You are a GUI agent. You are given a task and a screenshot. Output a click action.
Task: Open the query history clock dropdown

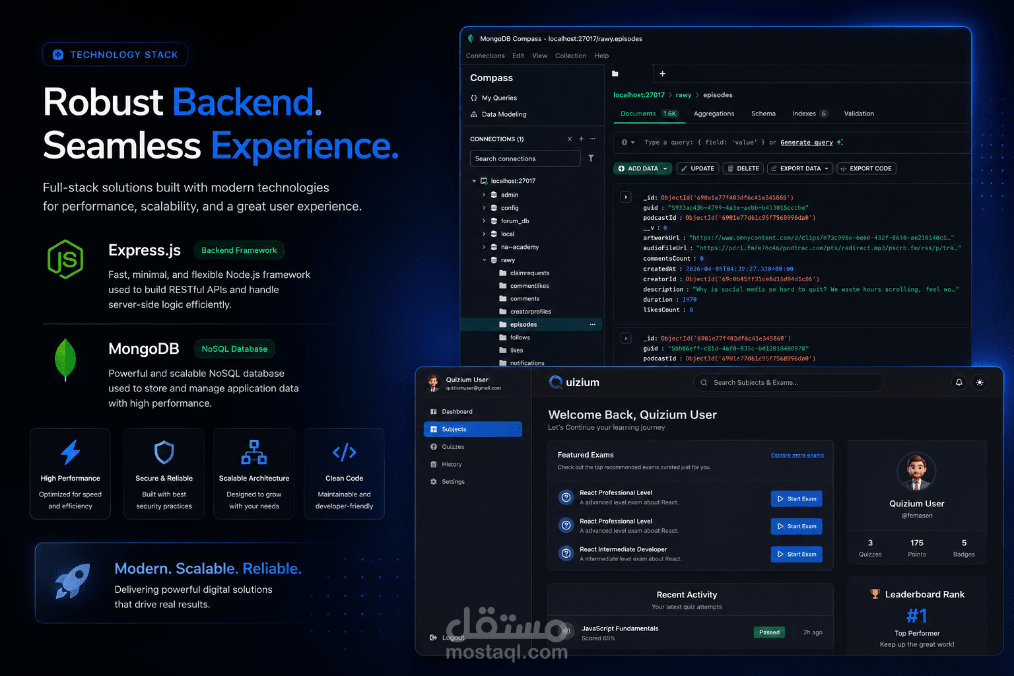click(628, 143)
